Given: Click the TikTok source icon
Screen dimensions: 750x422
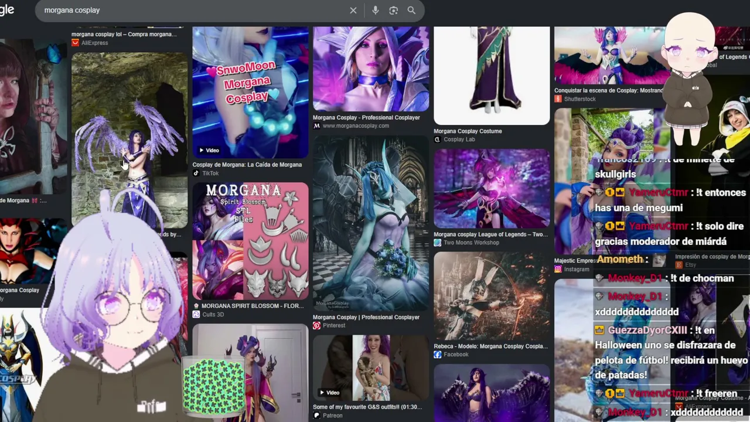Looking at the screenshot, I should [x=196, y=173].
